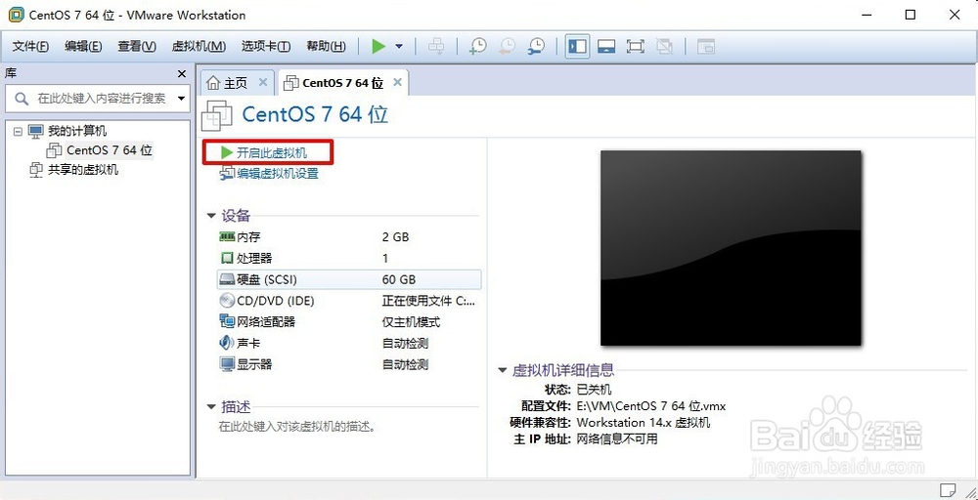
Task: Select the 显示器 device row
Action: click(349, 364)
